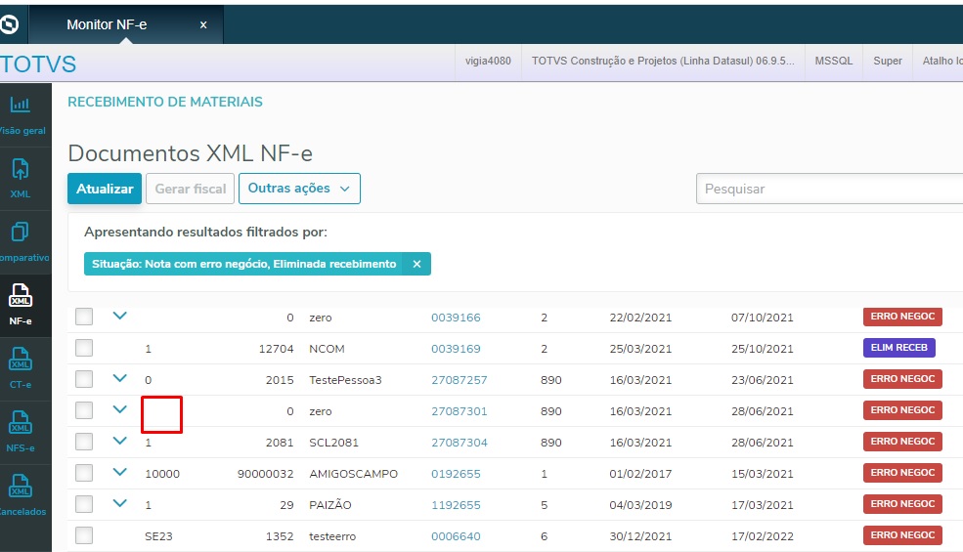Open document link 0039166

point(456,318)
